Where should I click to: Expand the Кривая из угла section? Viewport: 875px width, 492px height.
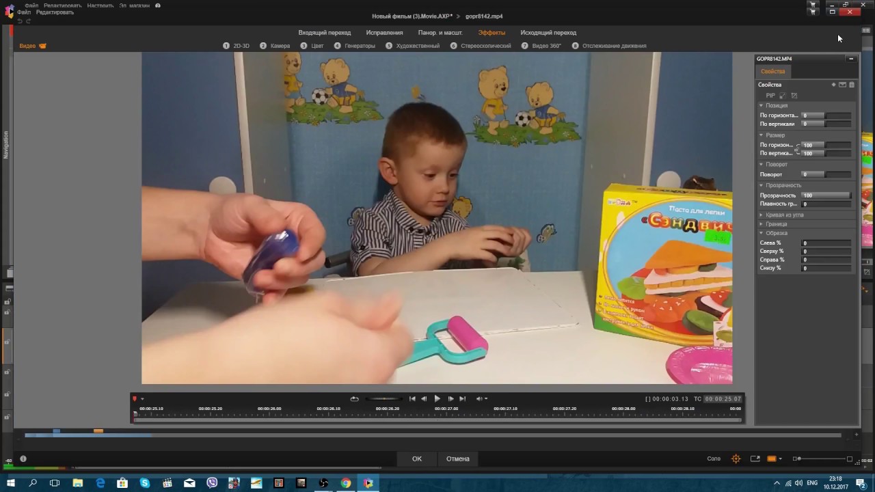[762, 215]
